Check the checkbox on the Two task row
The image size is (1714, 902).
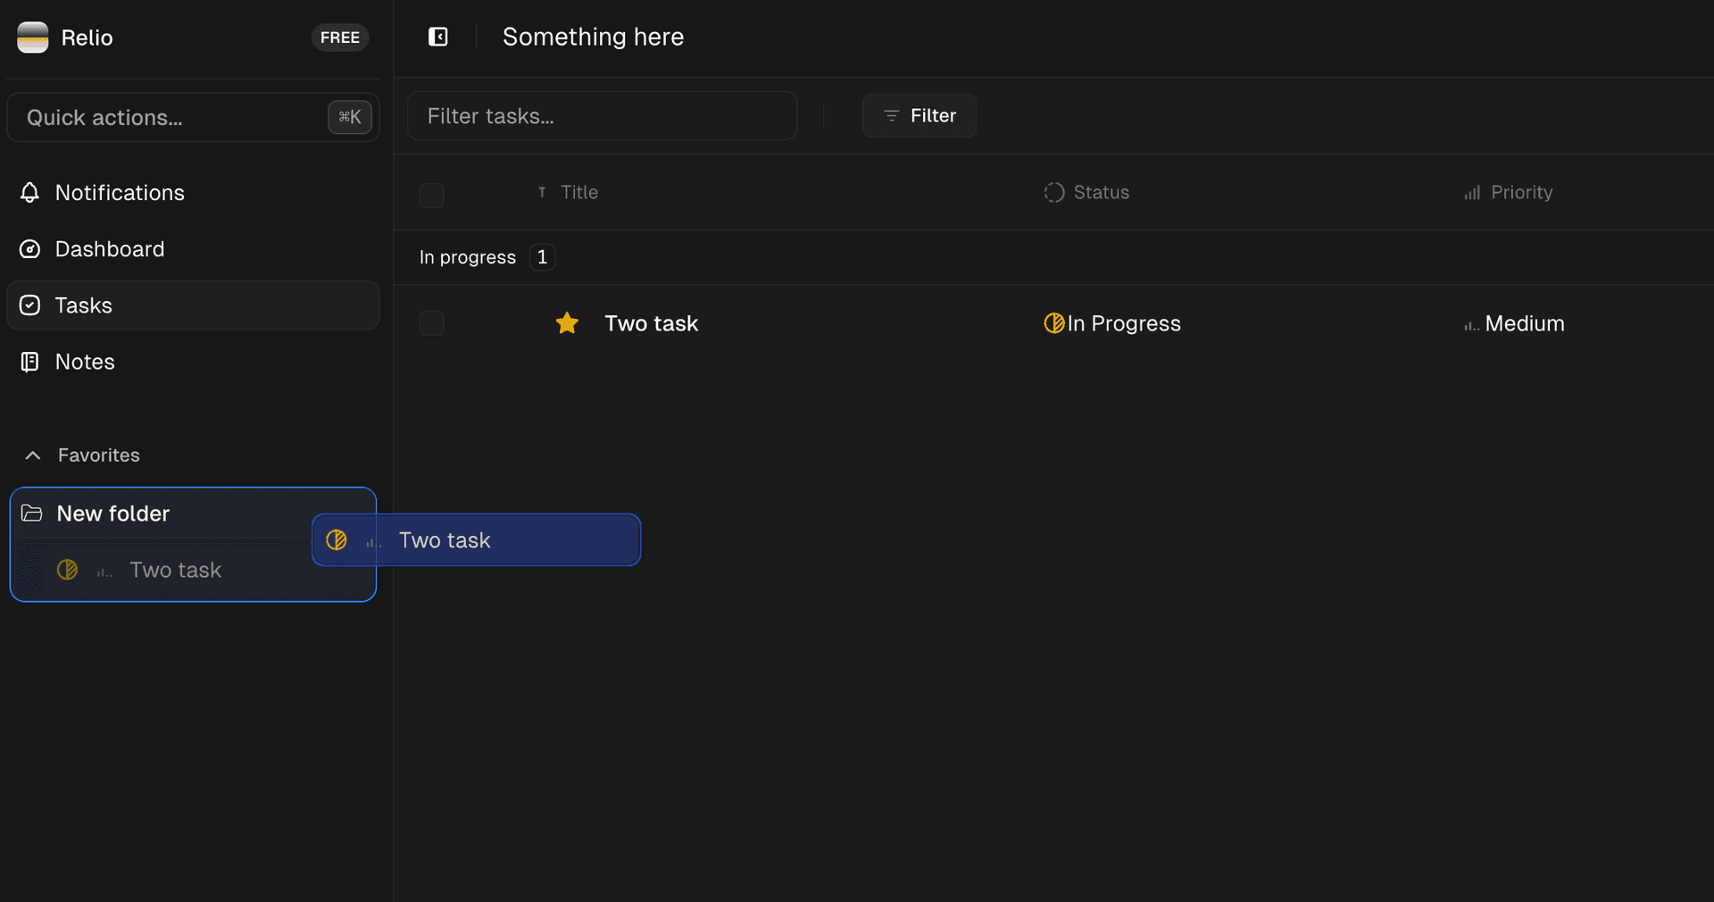pos(431,323)
